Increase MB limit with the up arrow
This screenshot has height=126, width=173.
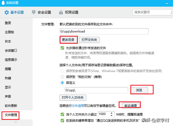point(112,113)
